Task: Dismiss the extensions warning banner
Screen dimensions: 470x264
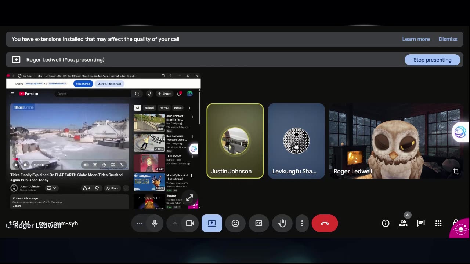Action: tap(448, 39)
